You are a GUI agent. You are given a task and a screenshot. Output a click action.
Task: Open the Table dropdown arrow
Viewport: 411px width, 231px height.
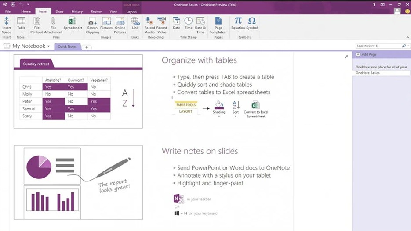click(21, 32)
